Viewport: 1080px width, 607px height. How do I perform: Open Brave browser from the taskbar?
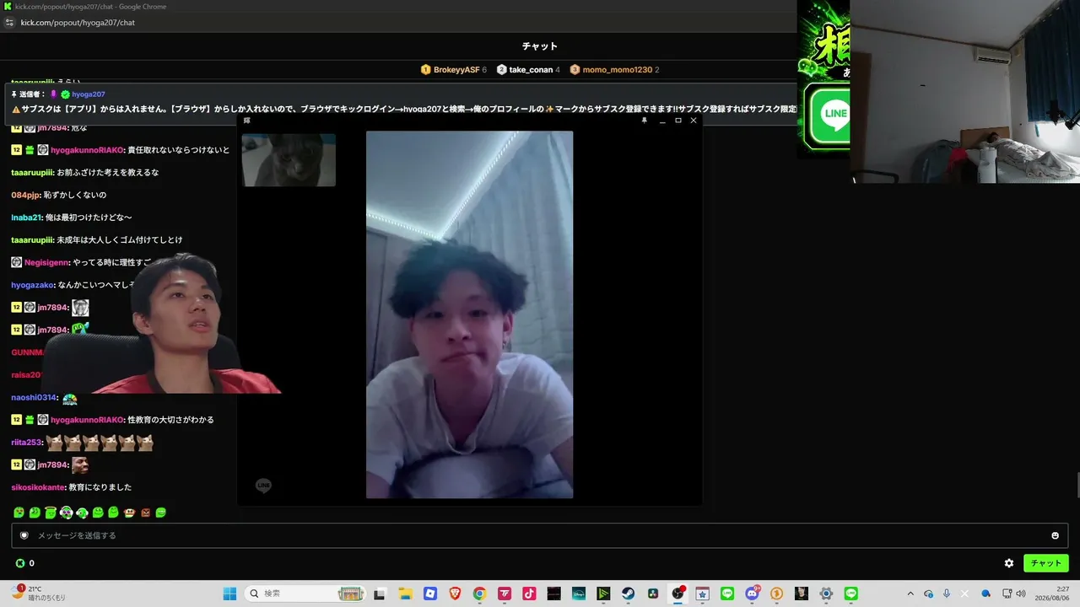click(455, 594)
